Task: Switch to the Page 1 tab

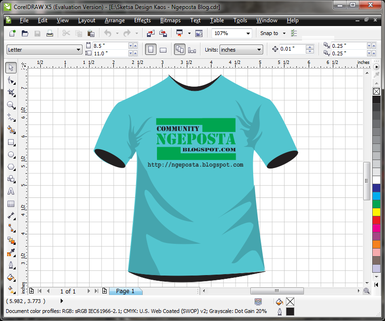Action: coord(125,291)
